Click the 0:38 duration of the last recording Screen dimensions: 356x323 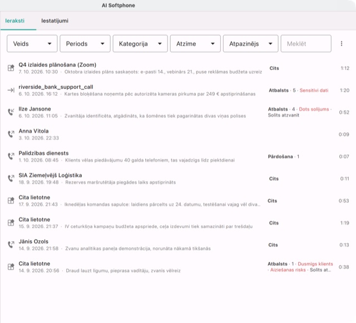point(344,267)
